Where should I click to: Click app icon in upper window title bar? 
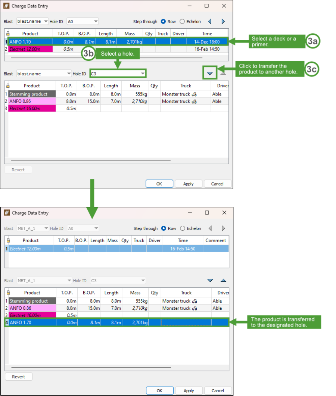click(x=7, y=6)
